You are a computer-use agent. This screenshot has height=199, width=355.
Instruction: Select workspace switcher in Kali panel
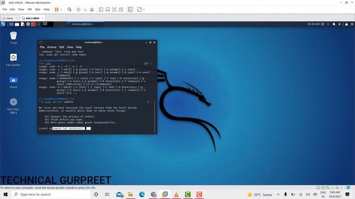[48, 24]
